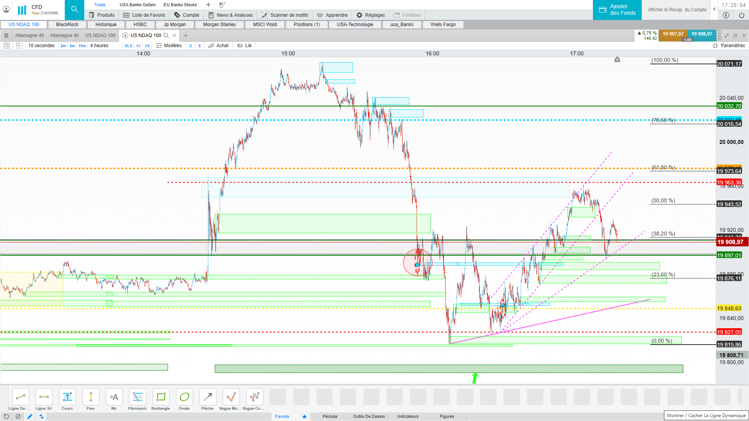
Task: Select the Ovale drawing tool
Action: point(184,397)
